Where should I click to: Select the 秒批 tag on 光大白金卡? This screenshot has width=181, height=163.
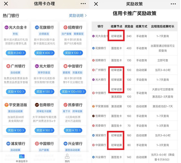(x=15, y=34)
